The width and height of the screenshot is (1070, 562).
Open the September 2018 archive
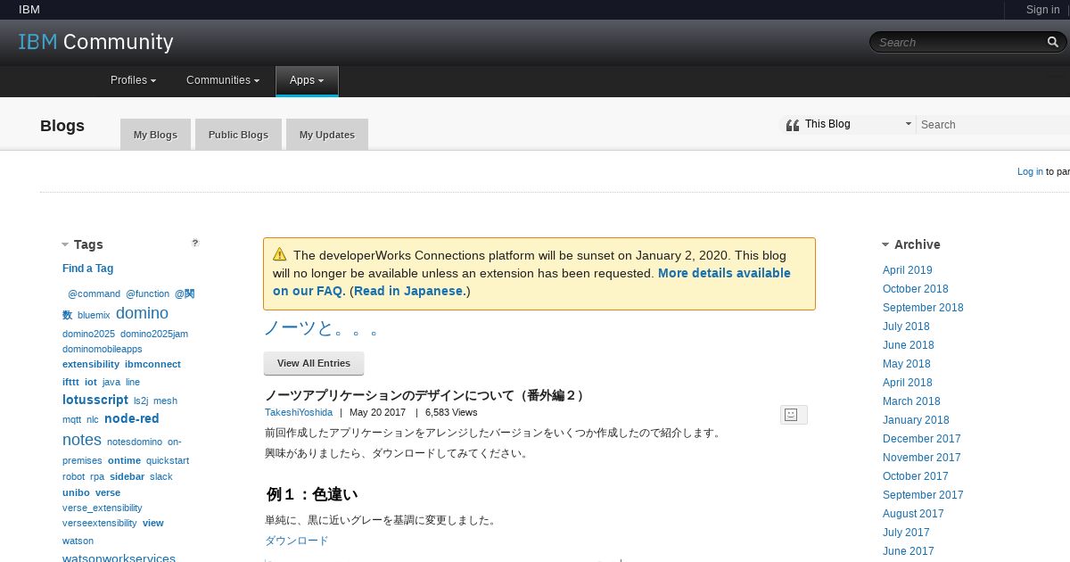(x=923, y=308)
